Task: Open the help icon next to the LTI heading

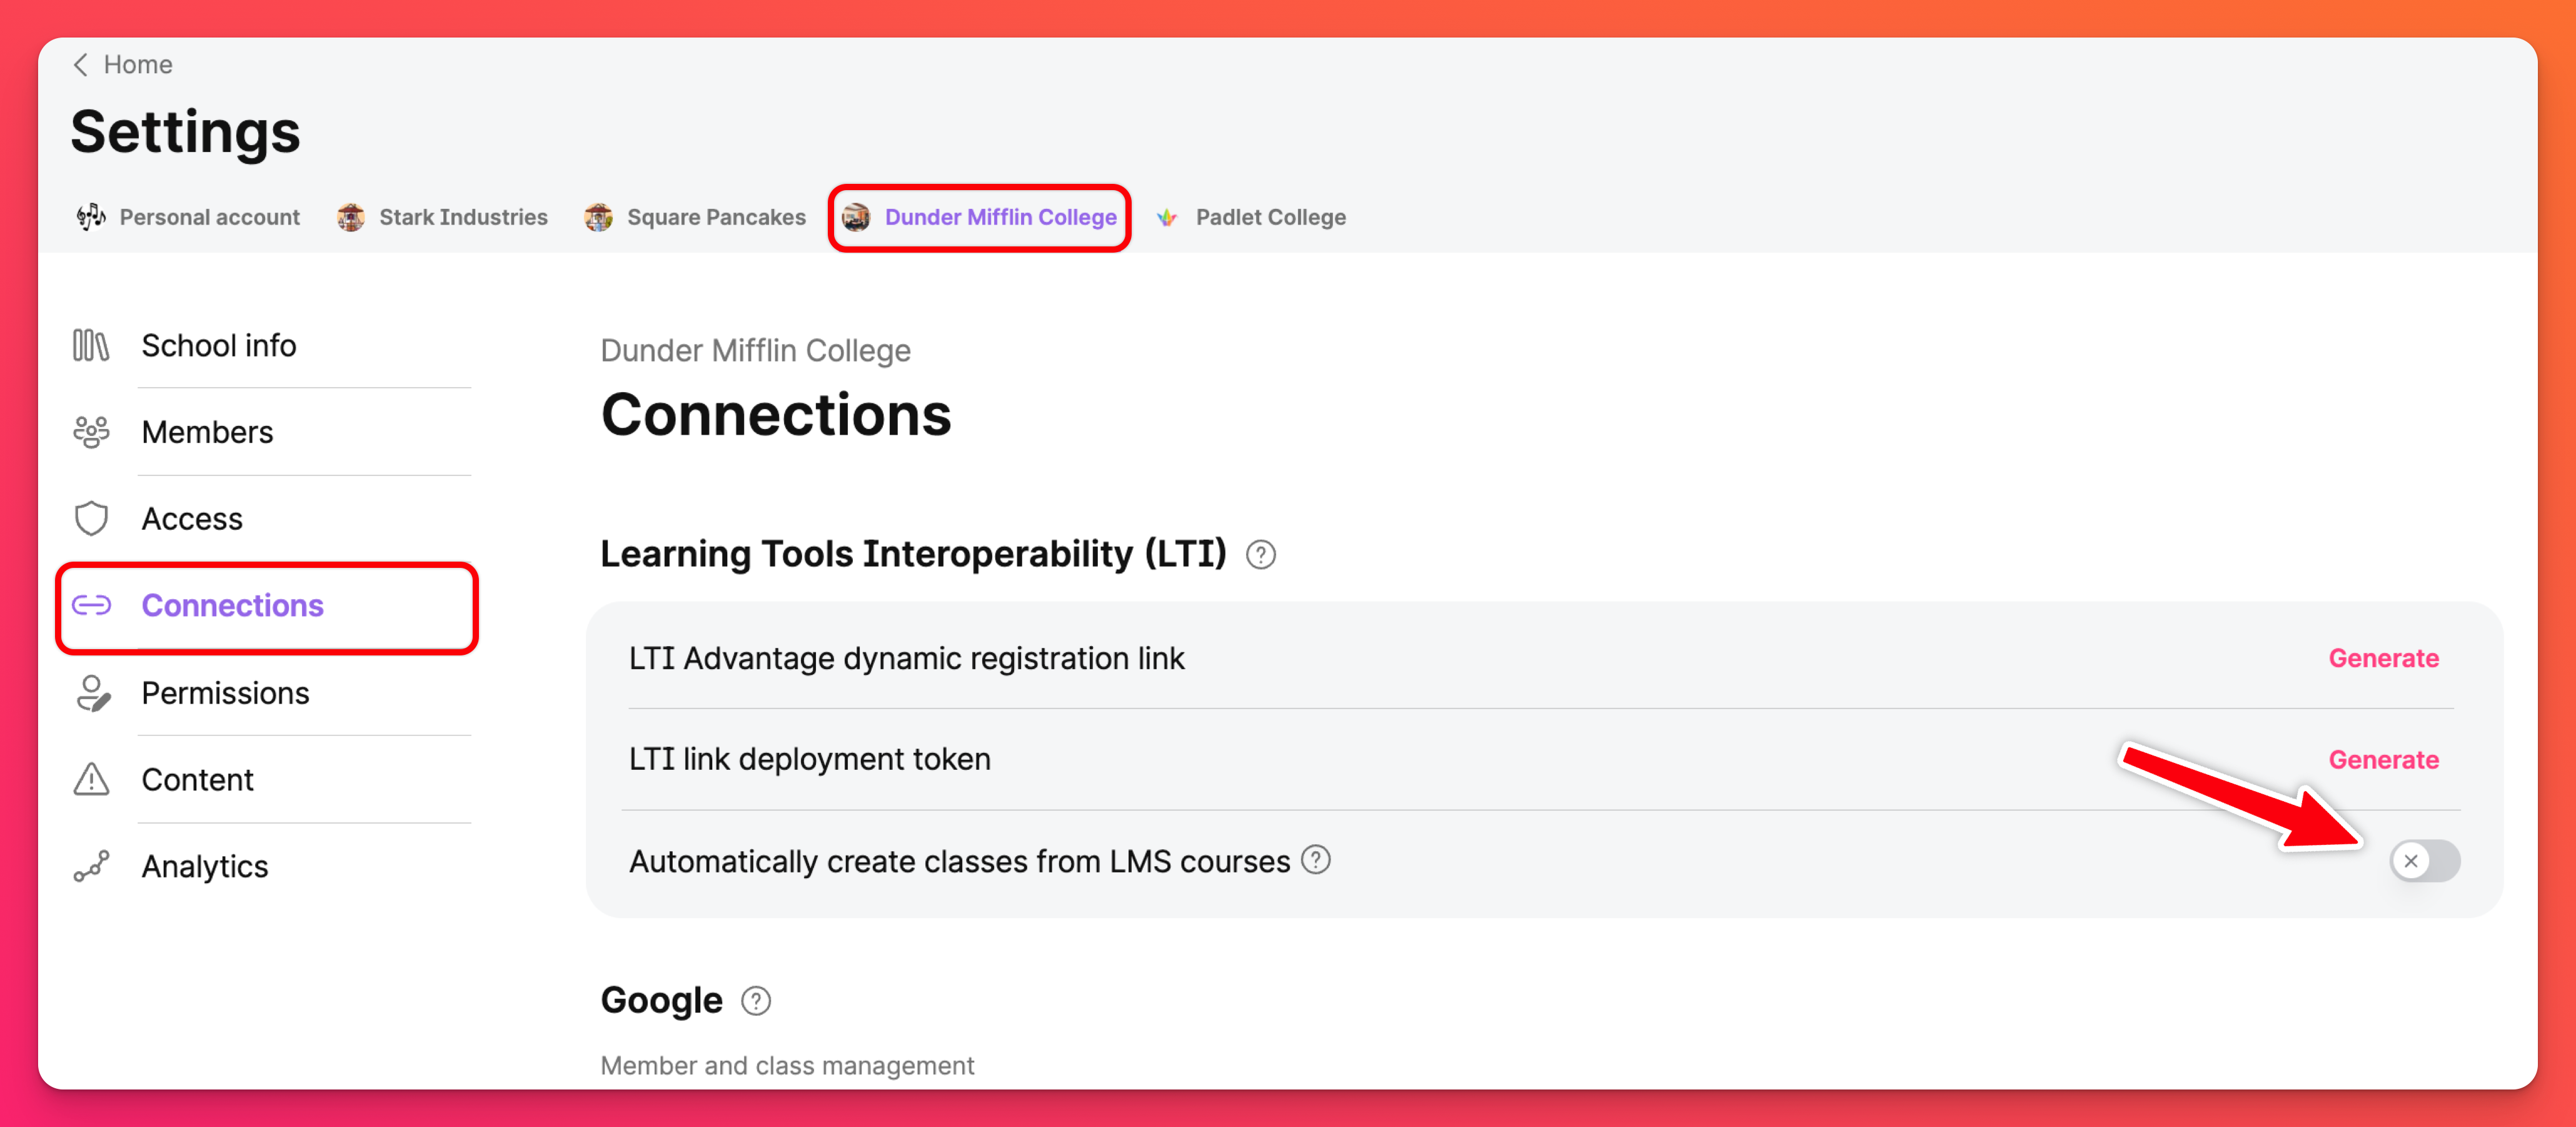Action: tap(1261, 554)
